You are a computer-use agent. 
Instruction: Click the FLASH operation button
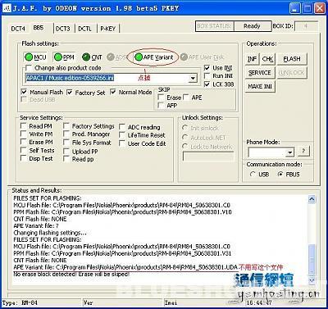[x=292, y=59]
